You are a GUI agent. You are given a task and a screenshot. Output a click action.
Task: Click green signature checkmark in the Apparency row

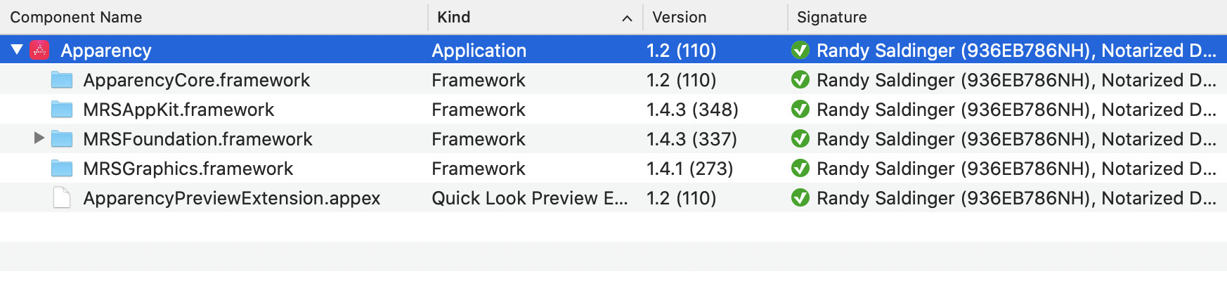[x=800, y=51]
